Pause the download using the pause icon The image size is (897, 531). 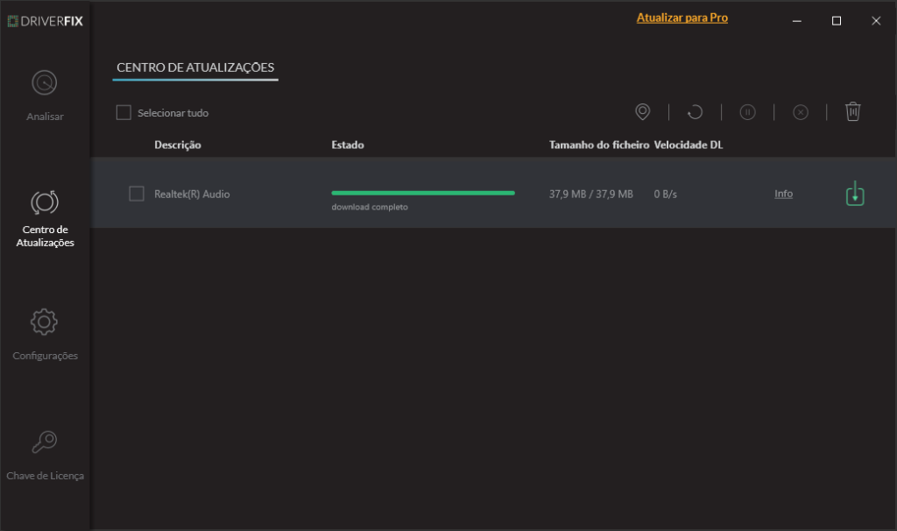pos(748,111)
